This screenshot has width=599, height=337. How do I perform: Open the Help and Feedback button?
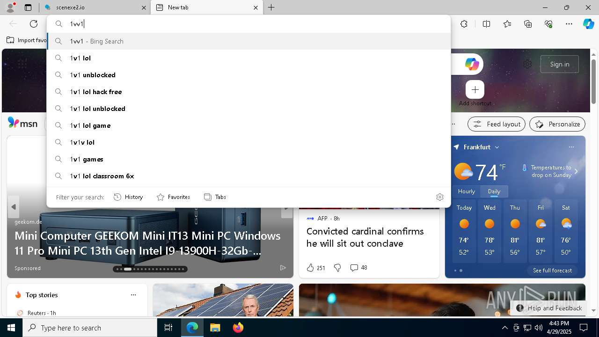(549, 308)
